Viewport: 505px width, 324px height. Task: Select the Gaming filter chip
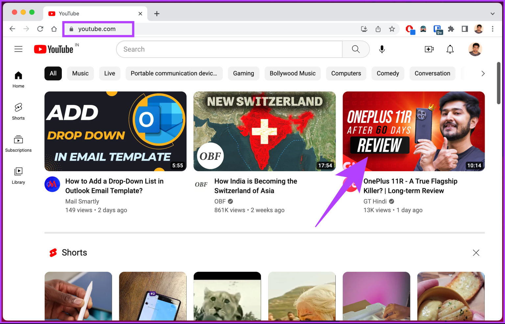pyautogui.click(x=243, y=73)
